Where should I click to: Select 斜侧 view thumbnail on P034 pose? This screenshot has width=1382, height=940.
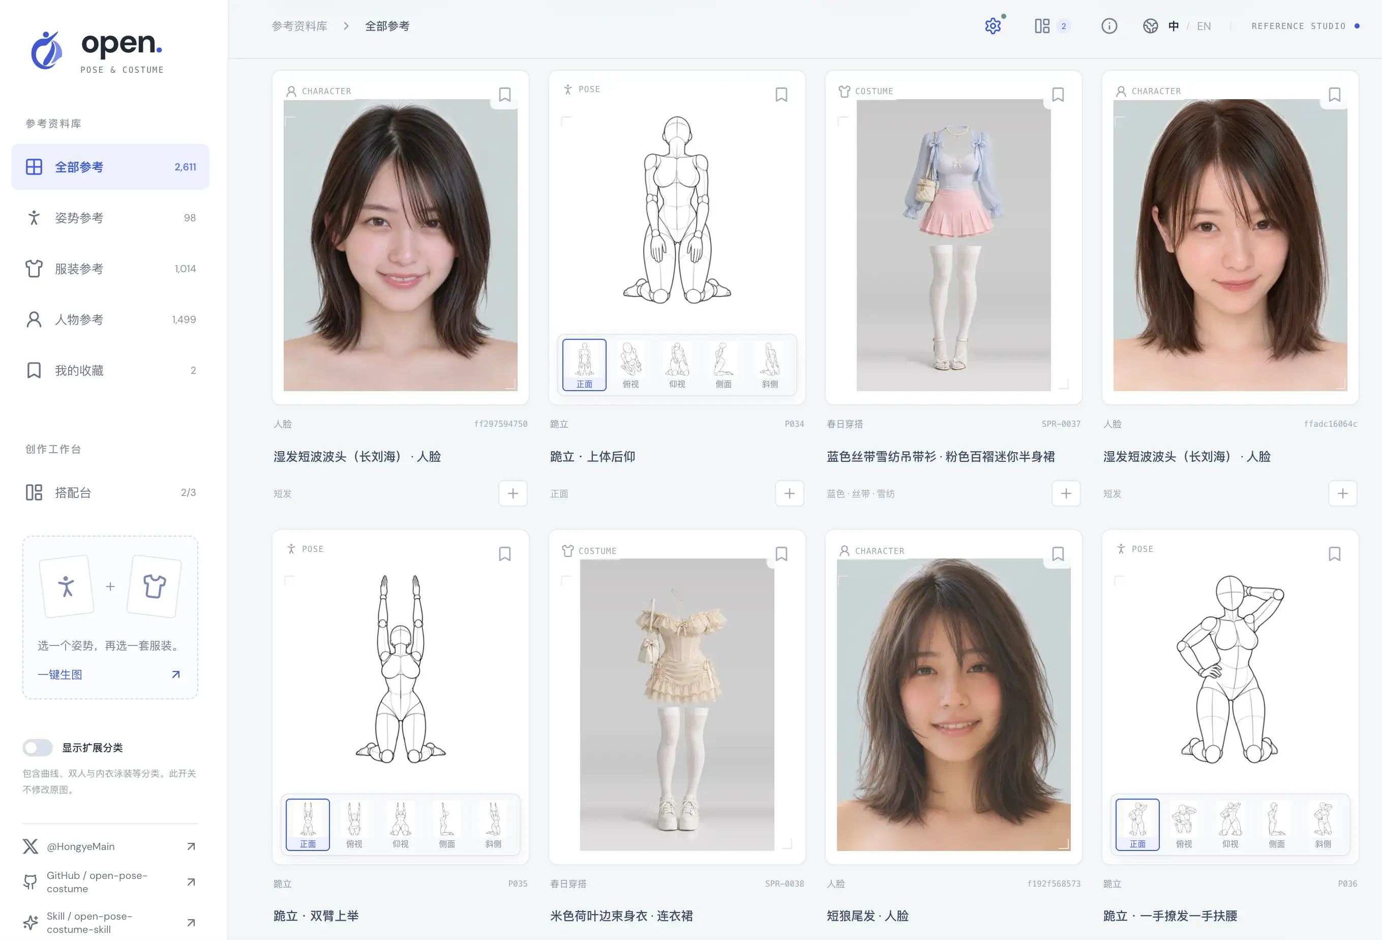[769, 365]
